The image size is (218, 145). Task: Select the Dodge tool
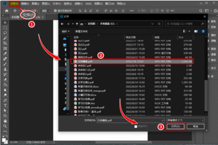tap(5, 95)
